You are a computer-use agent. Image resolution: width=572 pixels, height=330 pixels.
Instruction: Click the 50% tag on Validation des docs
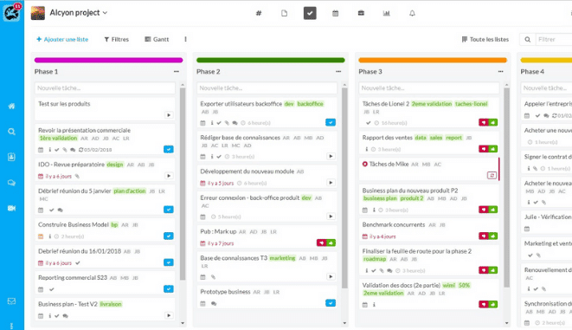465,286
